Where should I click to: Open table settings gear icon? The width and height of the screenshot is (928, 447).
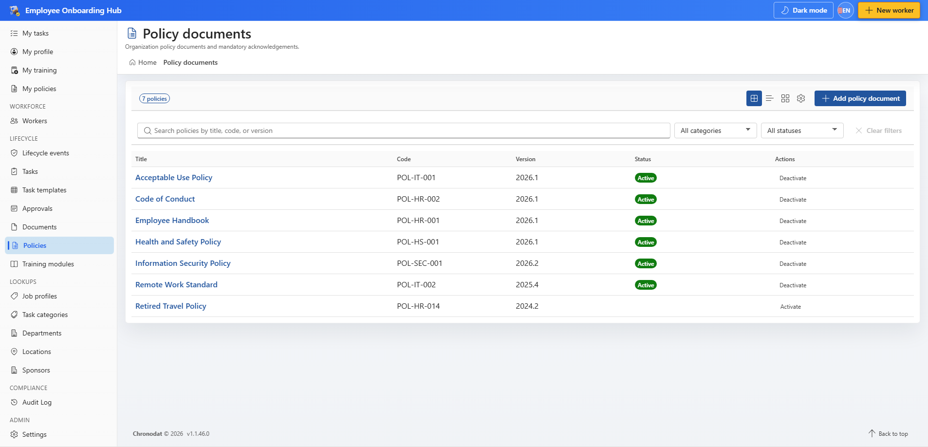tap(801, 98)
